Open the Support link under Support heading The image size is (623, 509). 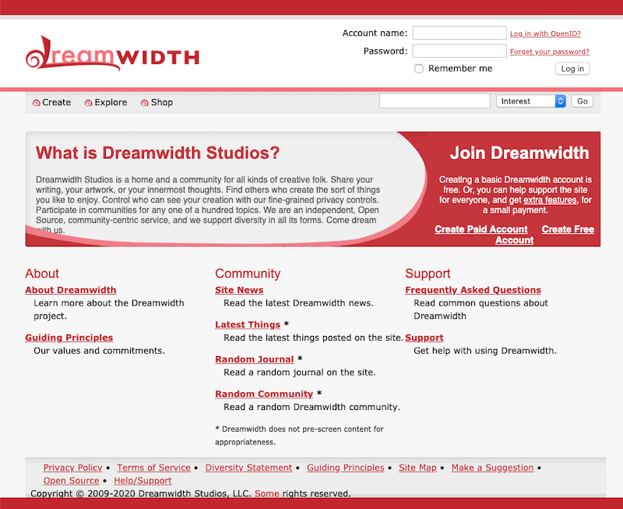[x=424, y=338]
